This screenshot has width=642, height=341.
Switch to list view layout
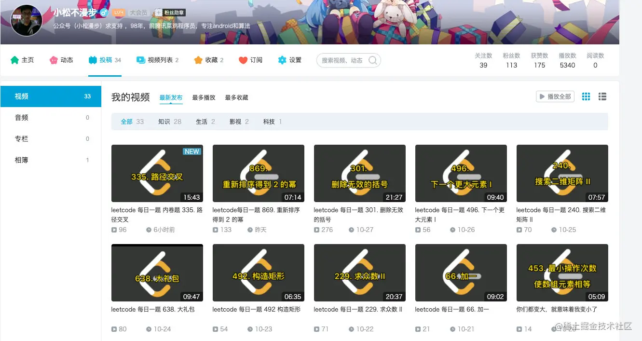point(602,96)
